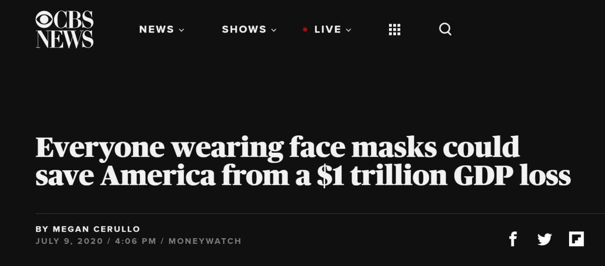Click the 4:06 PM timestamp
Screen dimensions: 605x266
pos(135,241)
